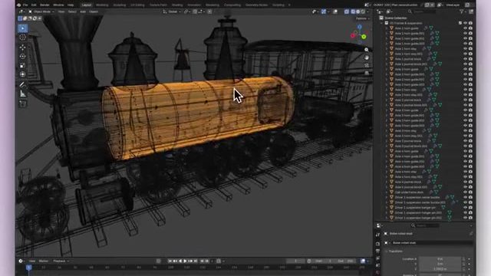
Task: Select the Move tool
Action: [23, 48]
